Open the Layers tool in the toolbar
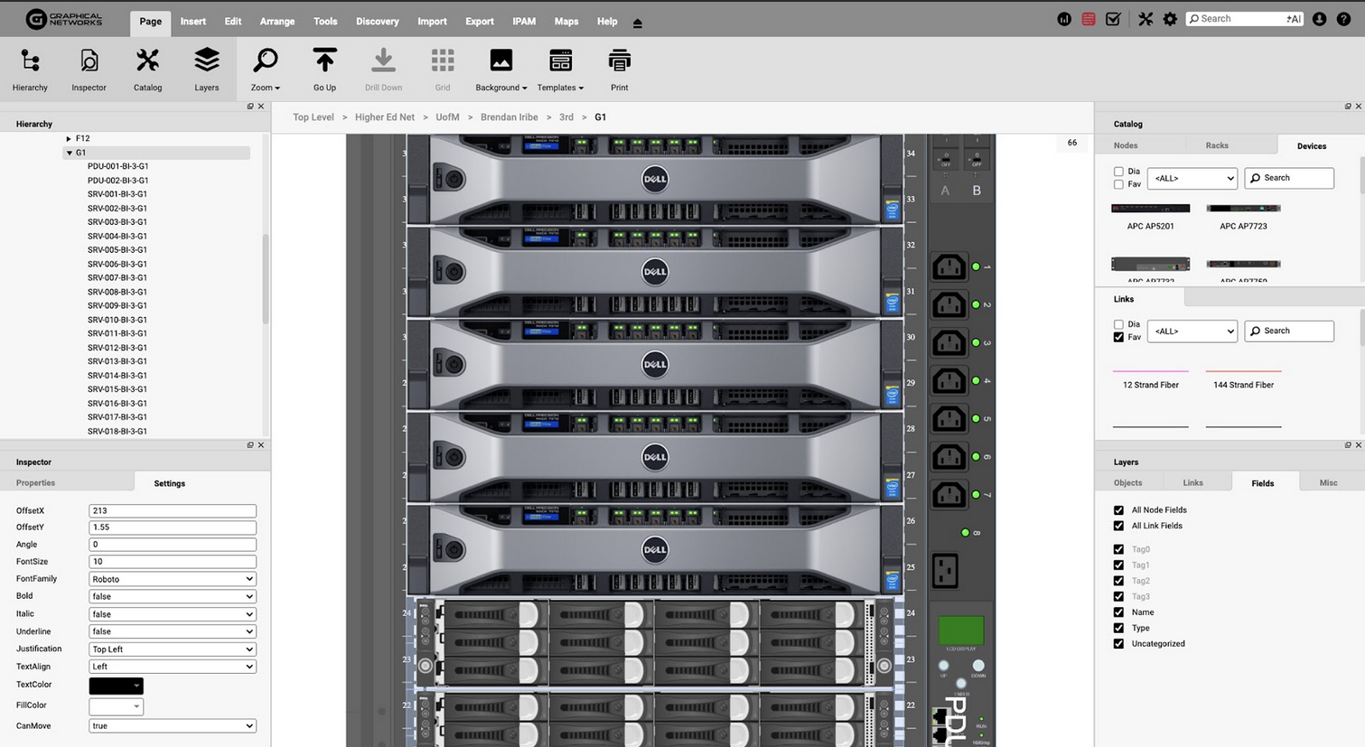The width and height of the screenshot is (1365, 747). tap(207, 70)
